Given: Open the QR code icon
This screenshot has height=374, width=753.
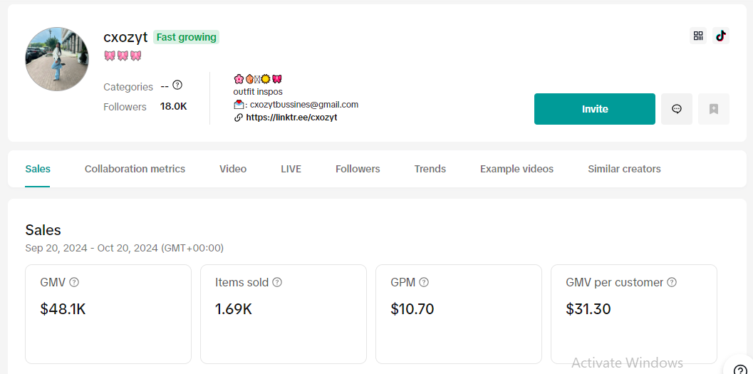Looking at the screenshot, I should click(x=697, y=36).
